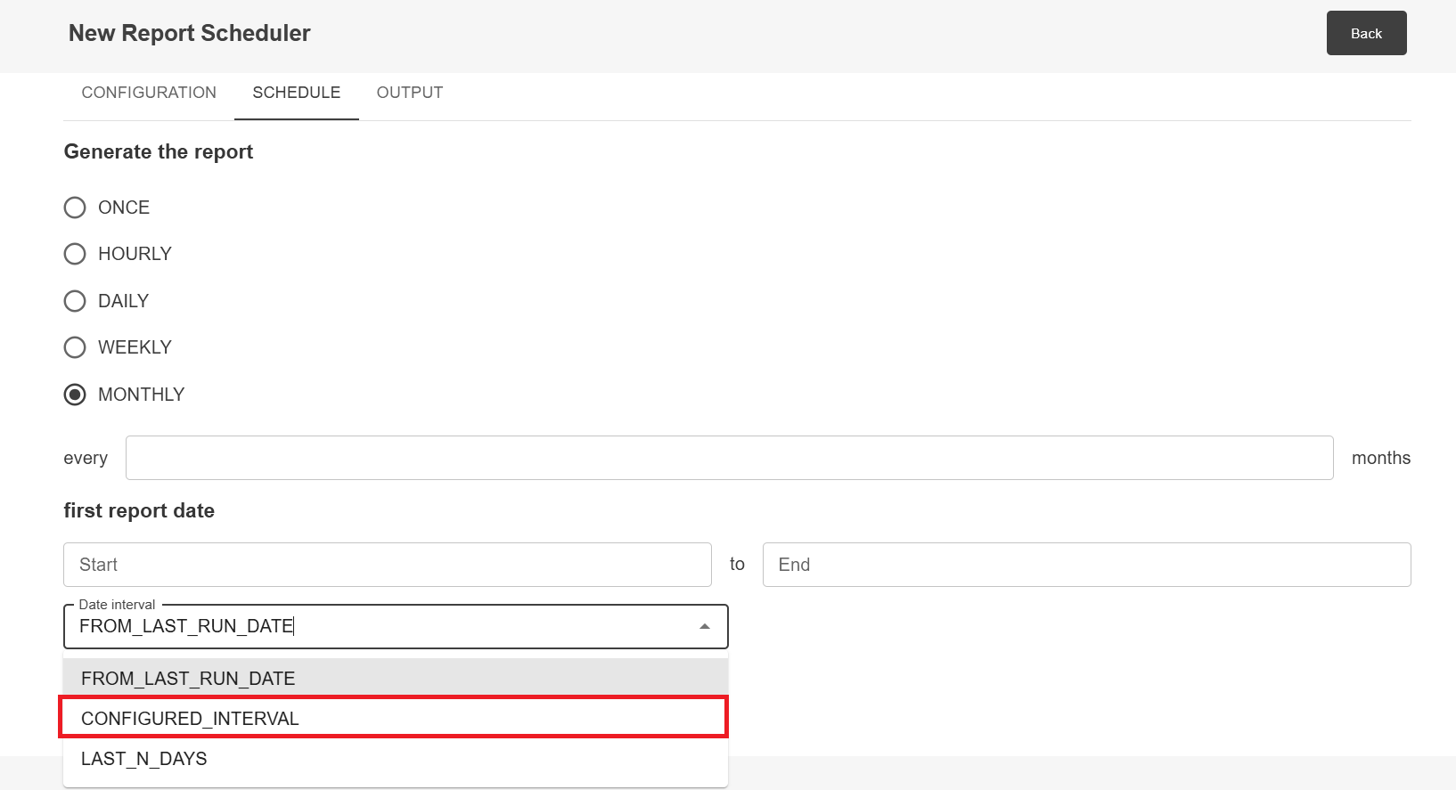Image resolution: width=1456 pixels, height=790 pixels.
Task: Click the End date field
Action: (1085, 565)
